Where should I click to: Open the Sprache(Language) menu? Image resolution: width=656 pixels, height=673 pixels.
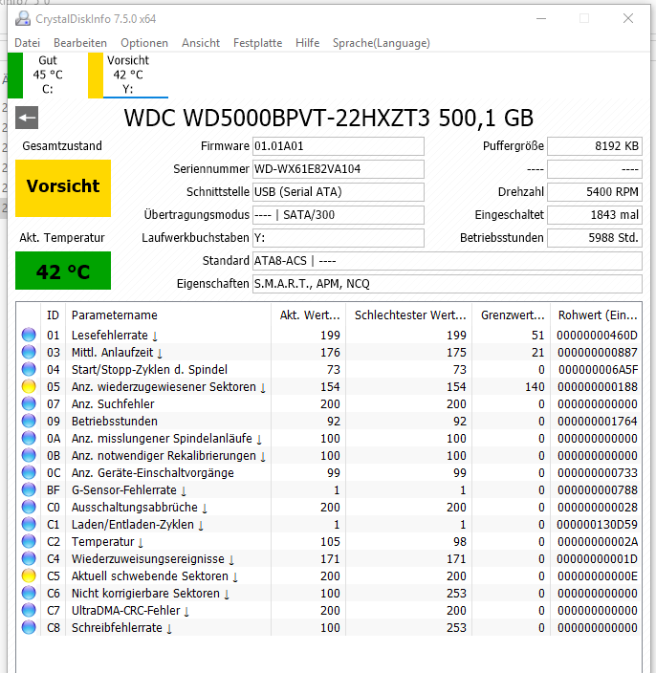382,43
